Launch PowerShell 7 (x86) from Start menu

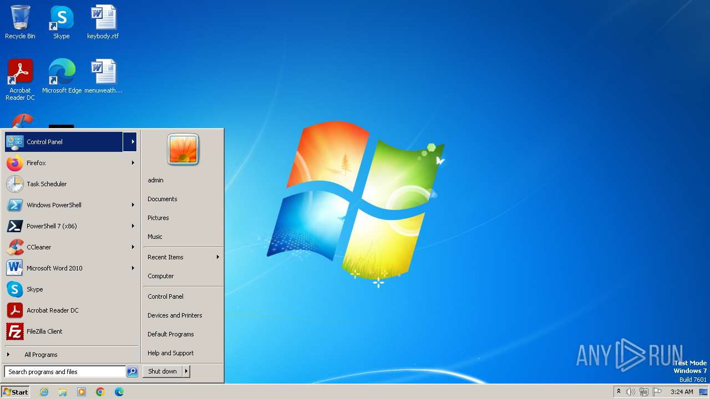(70, 226)
